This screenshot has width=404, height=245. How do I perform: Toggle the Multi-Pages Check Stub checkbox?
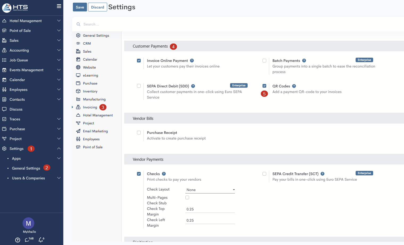click(187, 197)
